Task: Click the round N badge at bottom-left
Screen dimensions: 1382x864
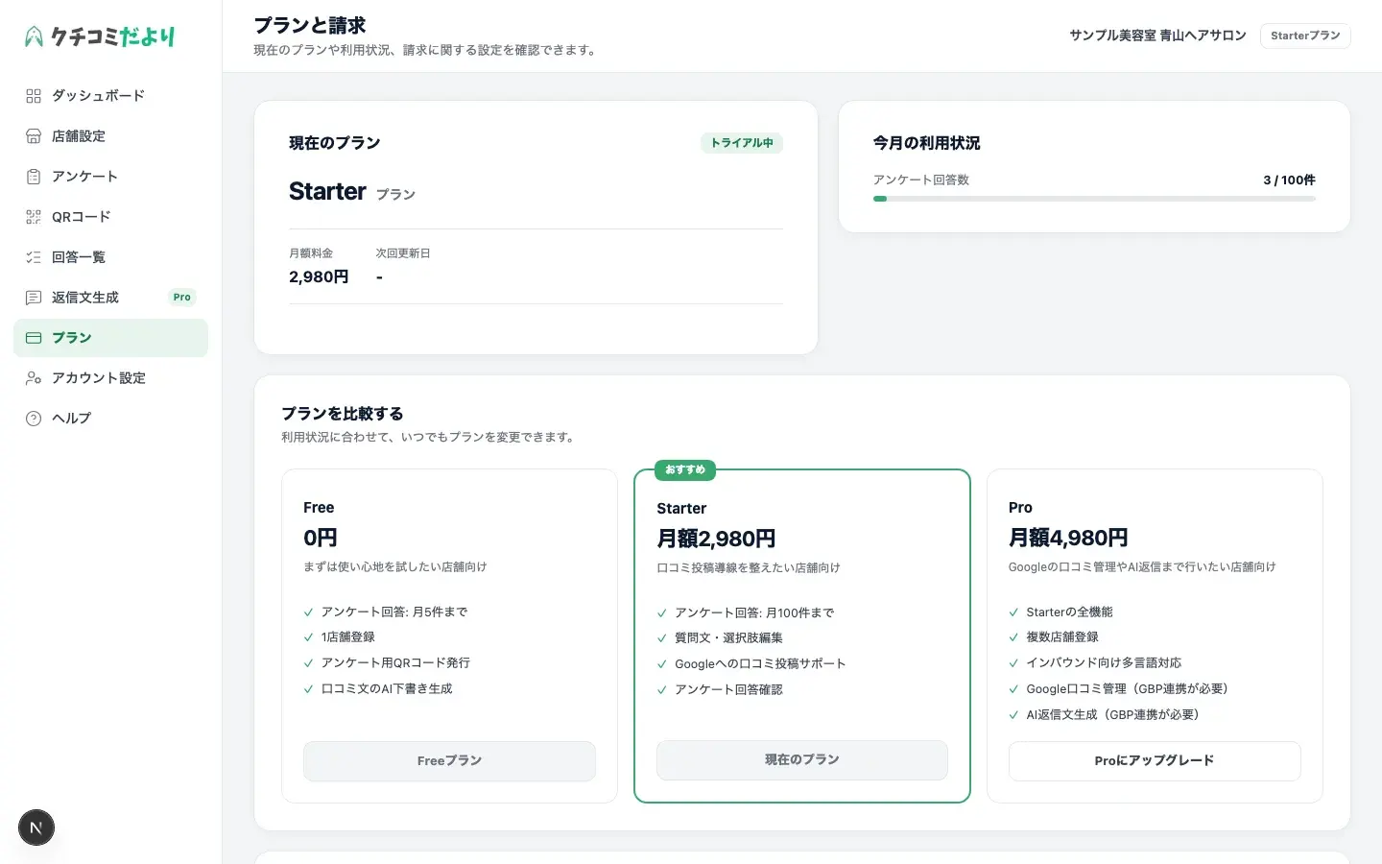Action: 36,828
